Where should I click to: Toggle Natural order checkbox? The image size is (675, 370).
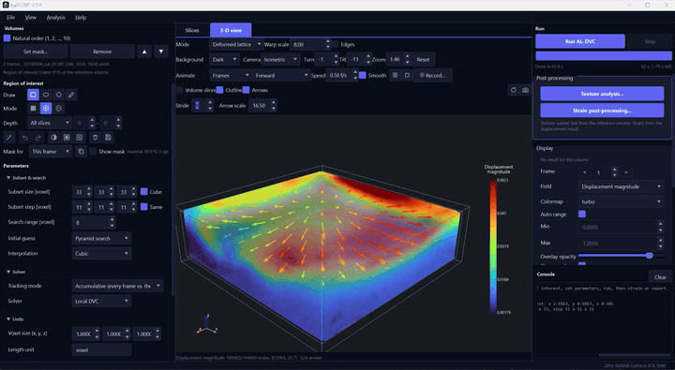click(7, 38)
